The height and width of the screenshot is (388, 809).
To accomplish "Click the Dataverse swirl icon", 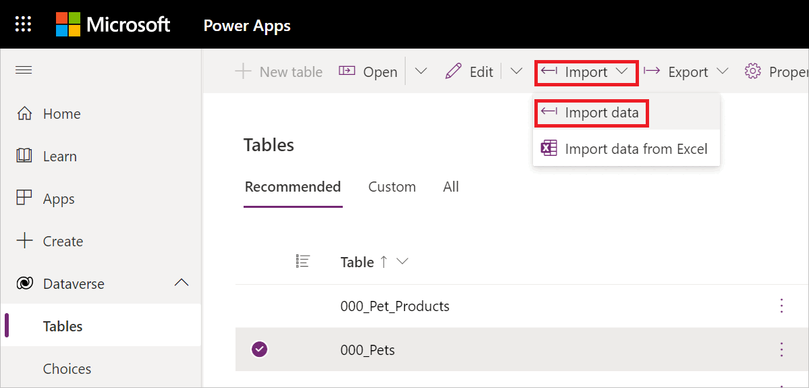I will (x=24, y=284).
